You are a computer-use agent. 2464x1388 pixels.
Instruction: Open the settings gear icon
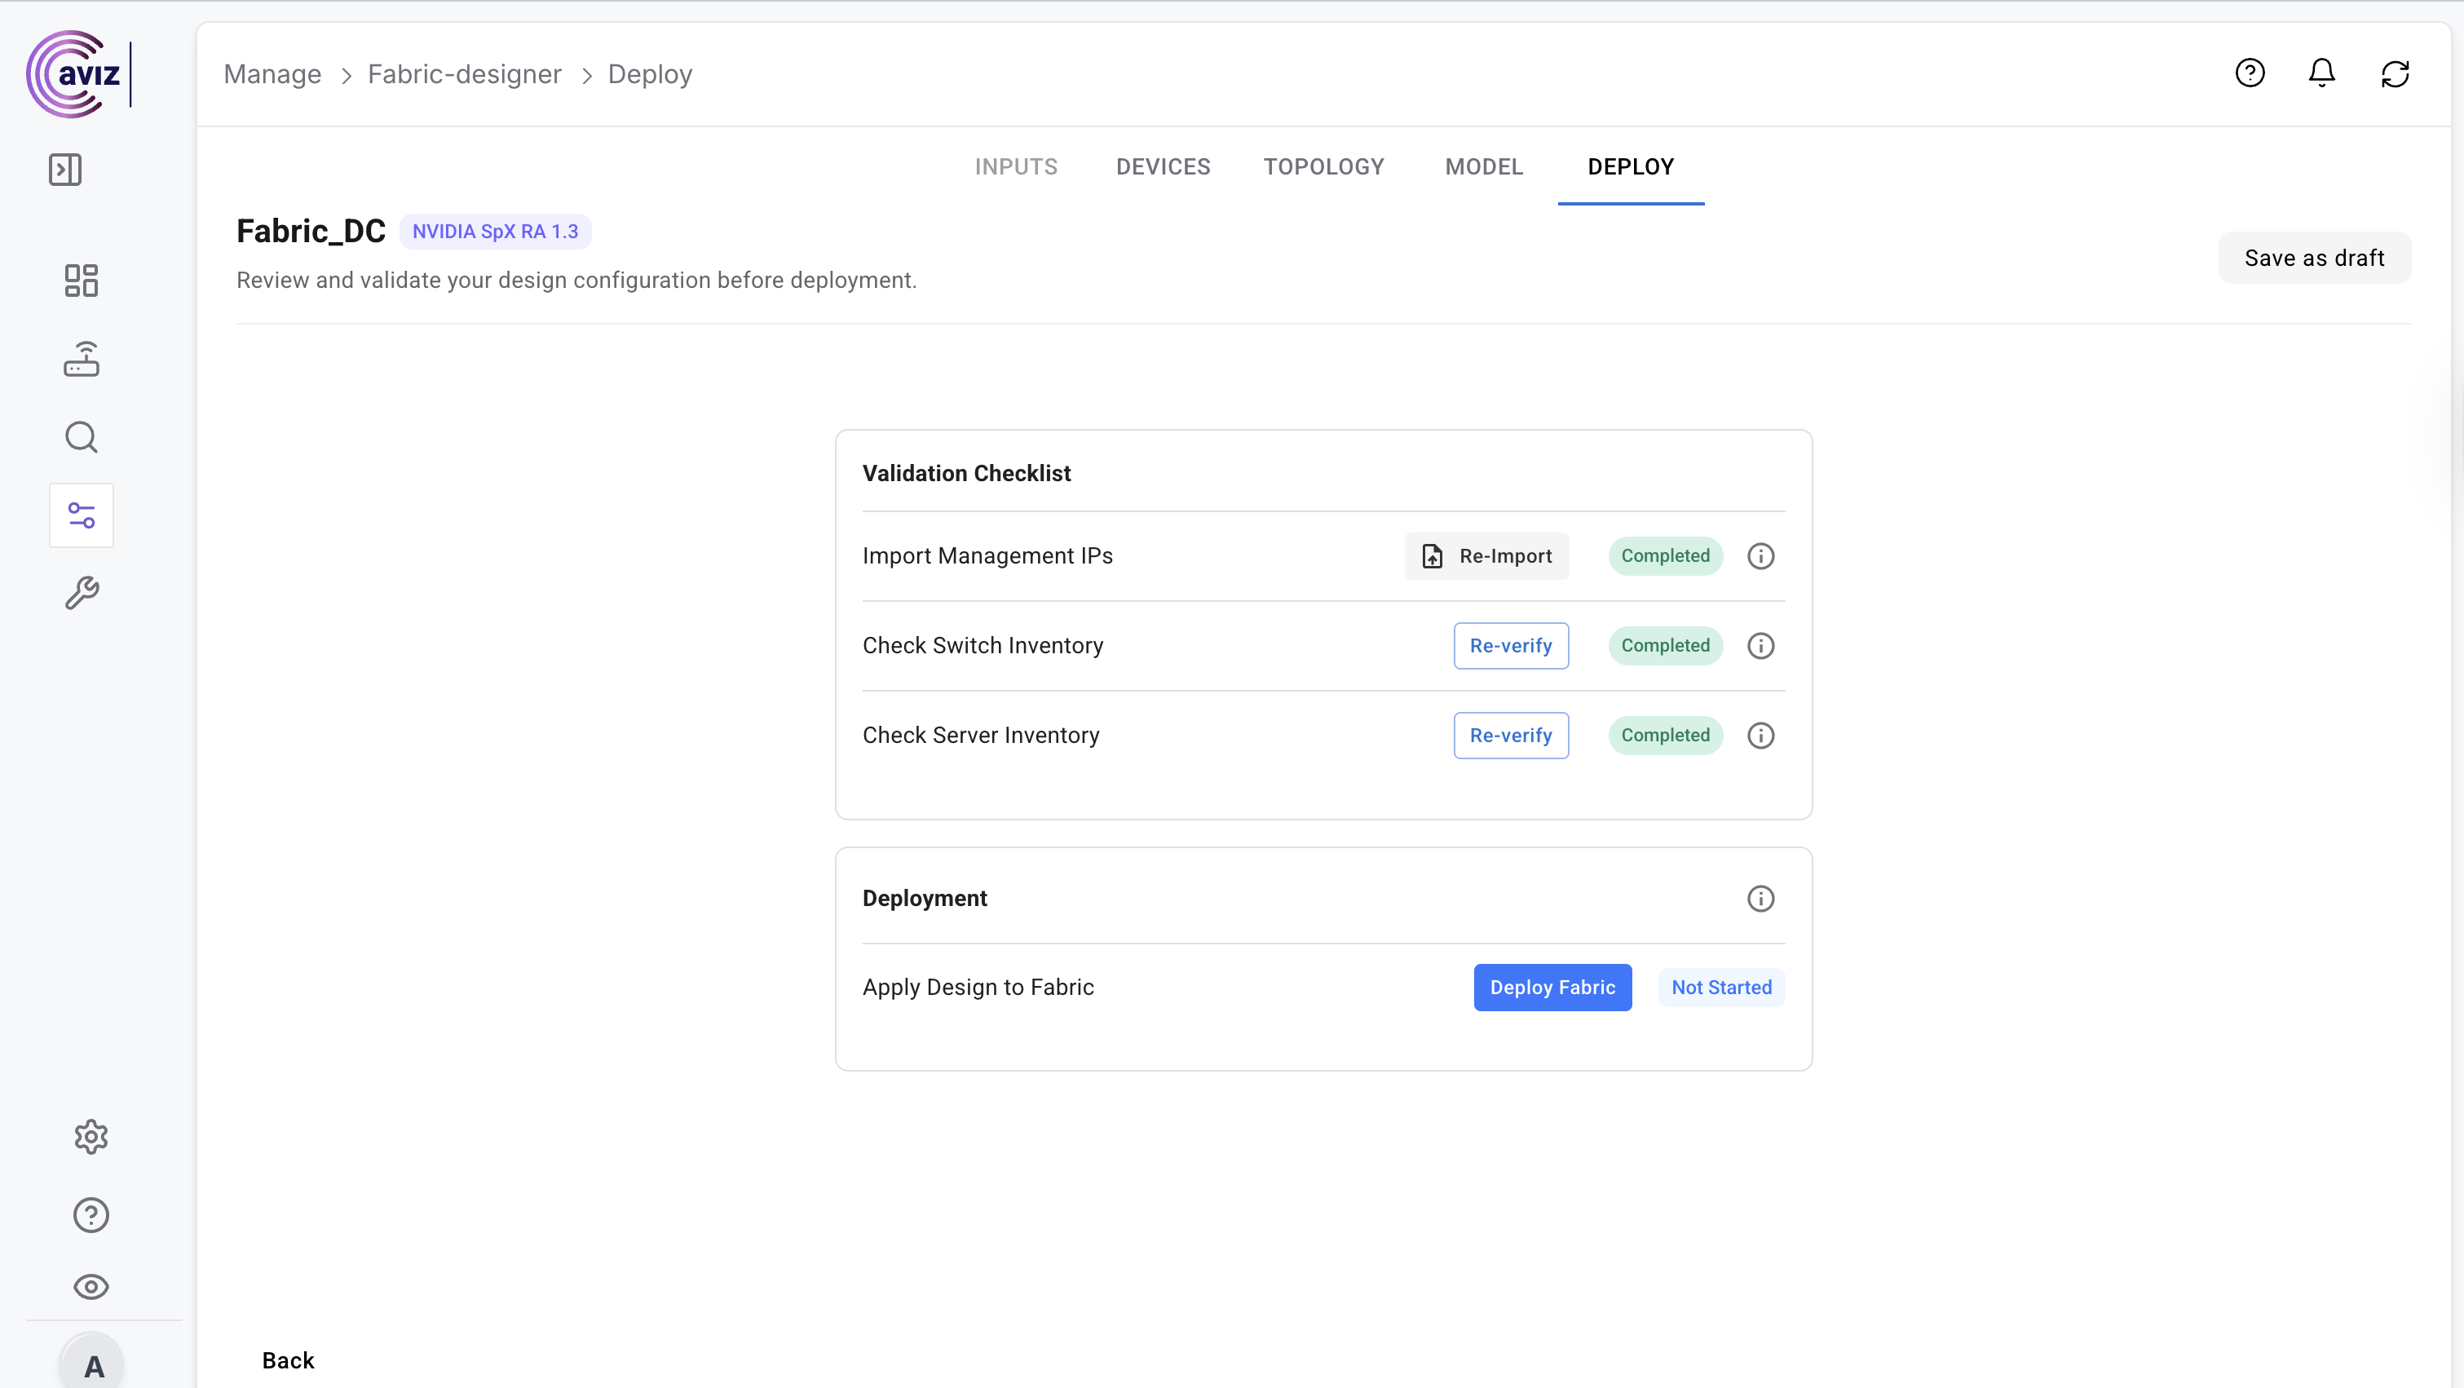point(91,1137)
